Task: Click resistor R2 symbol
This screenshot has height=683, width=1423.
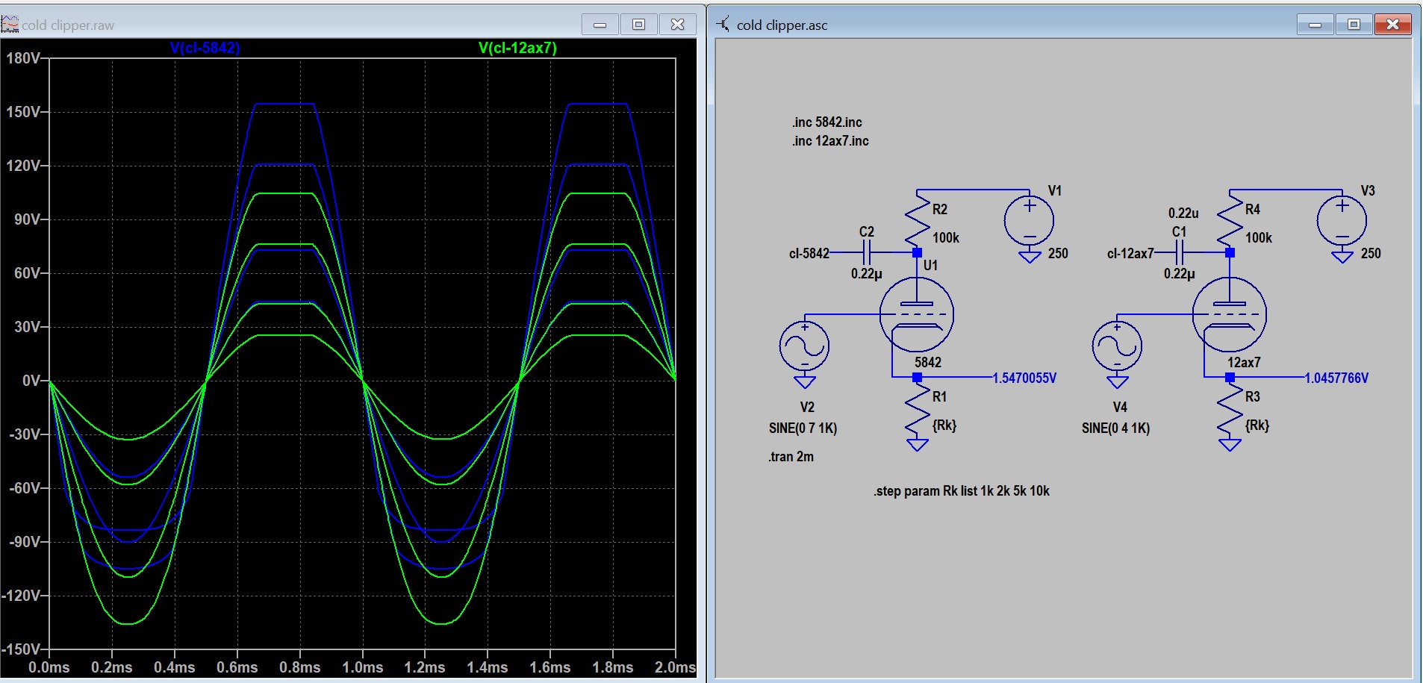Action: [x=917, y=221]
